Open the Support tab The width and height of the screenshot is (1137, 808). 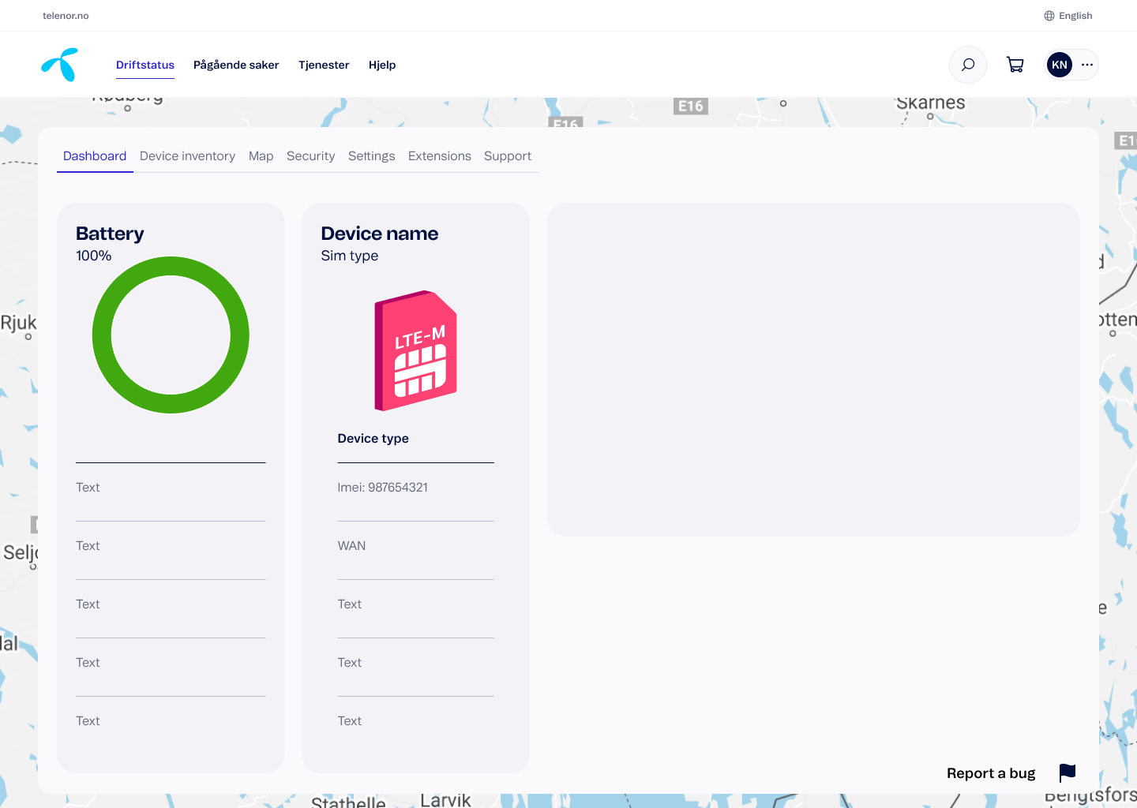508,156
